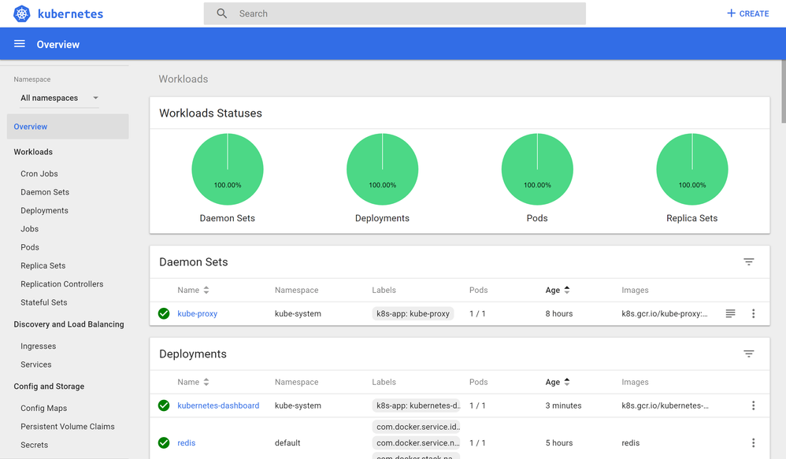Click Deployments Images column header
This screenshot has height=459, width=786.
click(635, 382)
